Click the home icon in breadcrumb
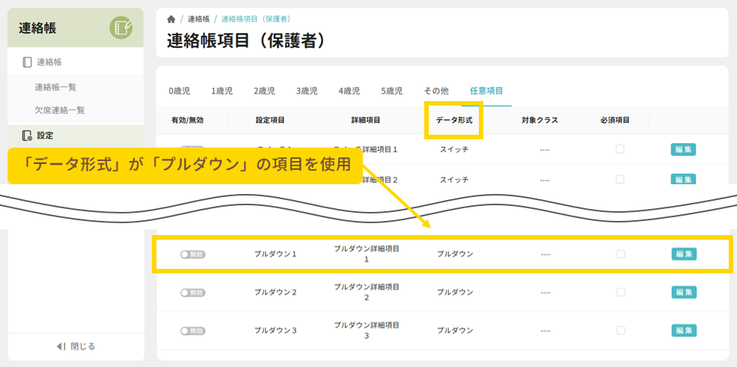Viewport: 737px width, 367px height. [x=171, y=19]
